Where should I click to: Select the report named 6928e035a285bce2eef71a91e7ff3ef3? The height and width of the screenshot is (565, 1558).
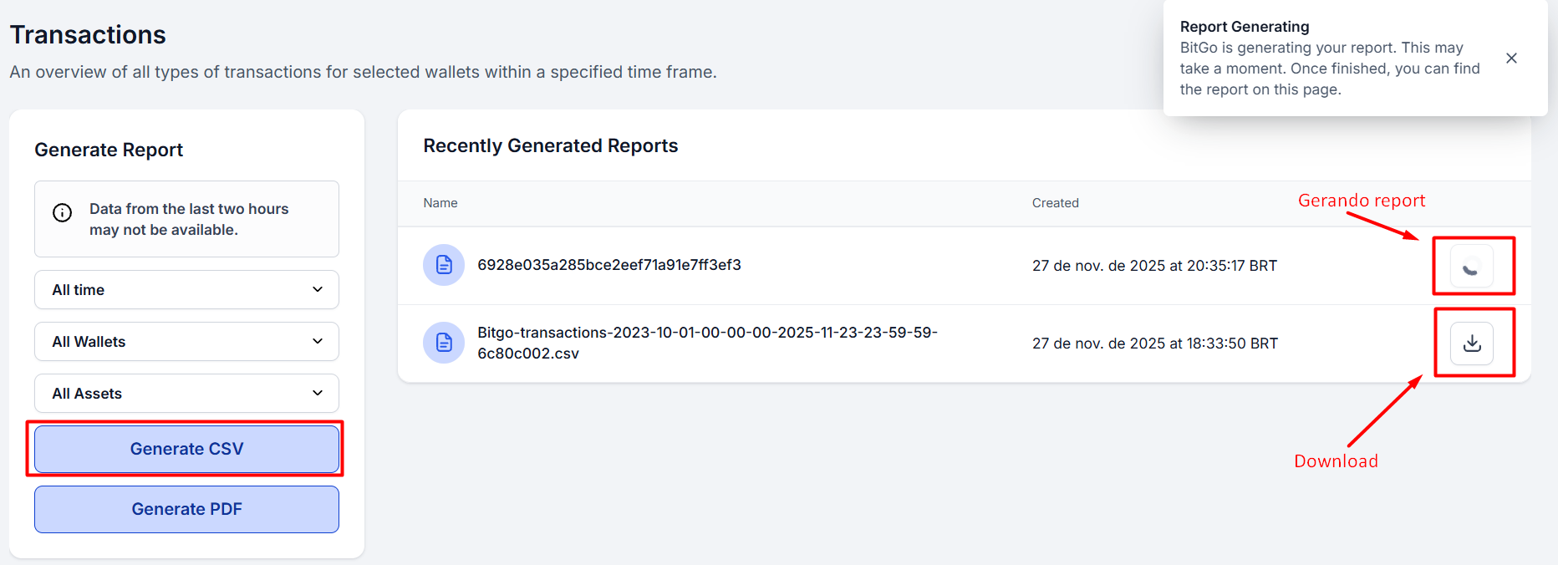(x=608, y=265)
